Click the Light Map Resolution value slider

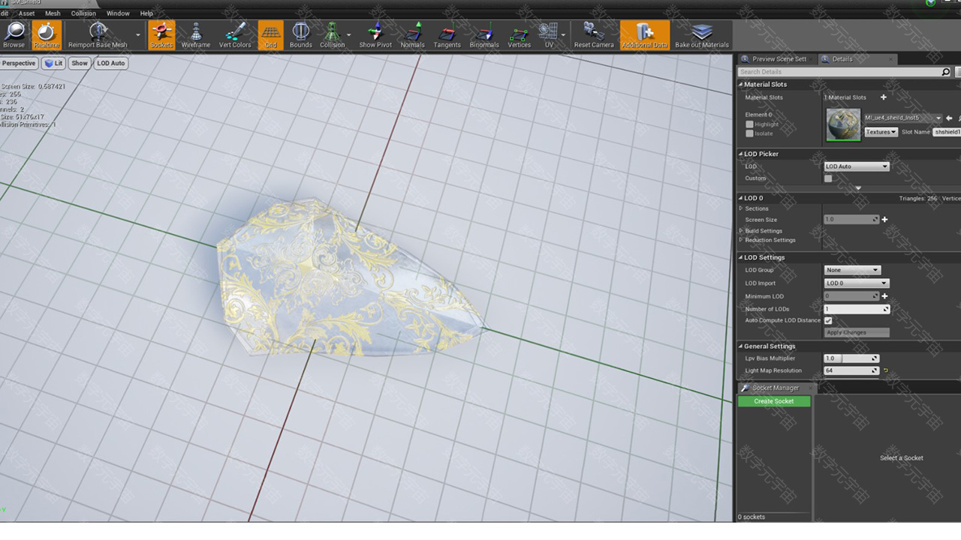pos(851,370)
